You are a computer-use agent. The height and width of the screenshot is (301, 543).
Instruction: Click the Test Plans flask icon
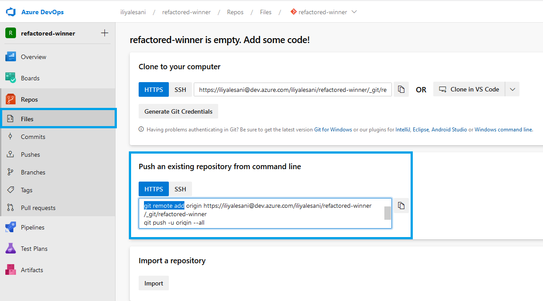(11, 249)
